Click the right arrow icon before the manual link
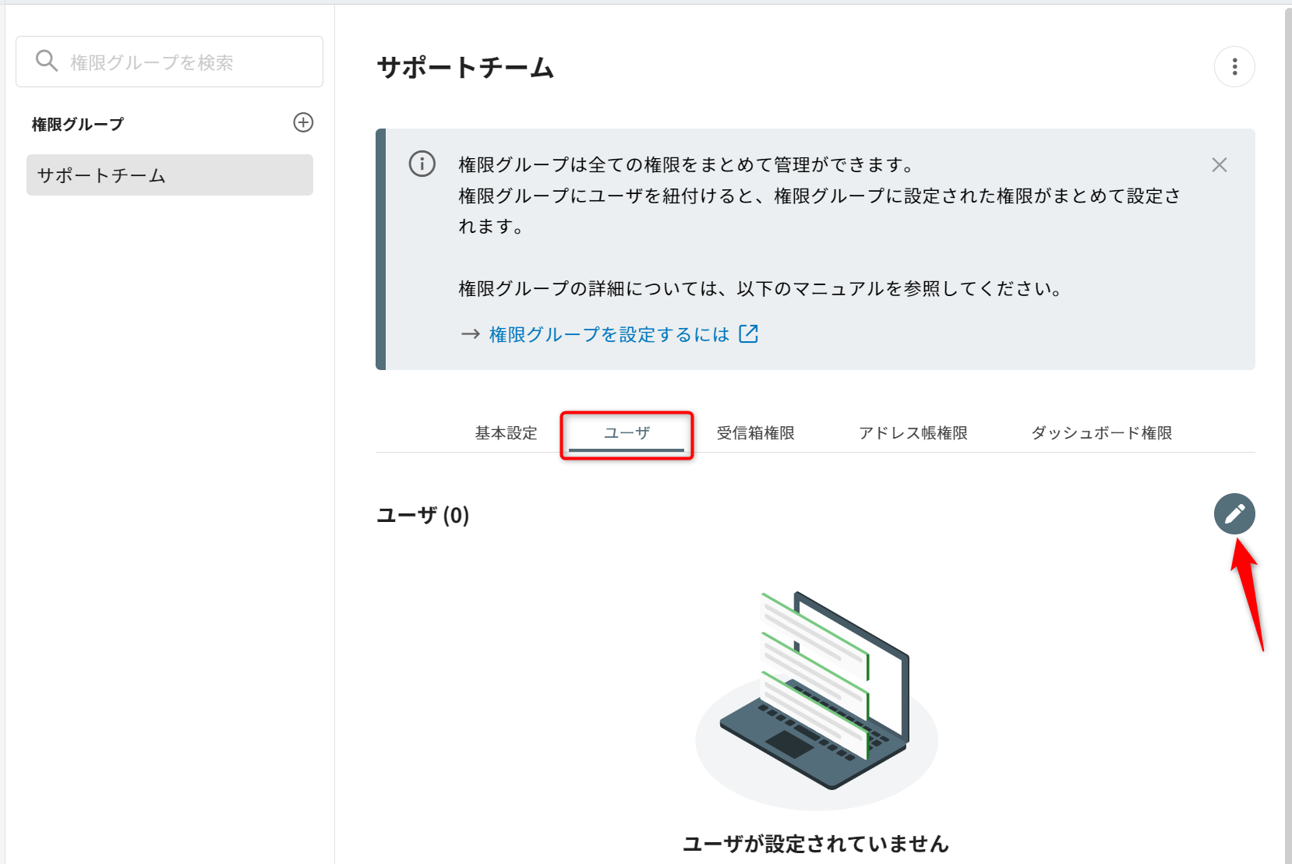The height and width of the screenshot is (864, 1292). [x=470, y=334]
